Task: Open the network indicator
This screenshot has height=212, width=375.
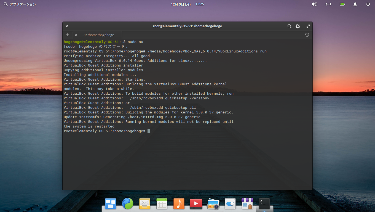Action: coord(328,4)
